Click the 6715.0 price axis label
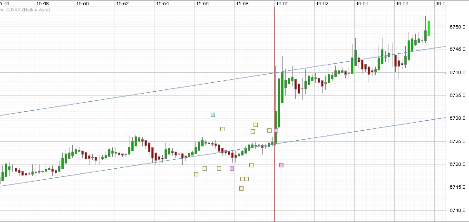The image size is (469, 222). pos(457,187)
